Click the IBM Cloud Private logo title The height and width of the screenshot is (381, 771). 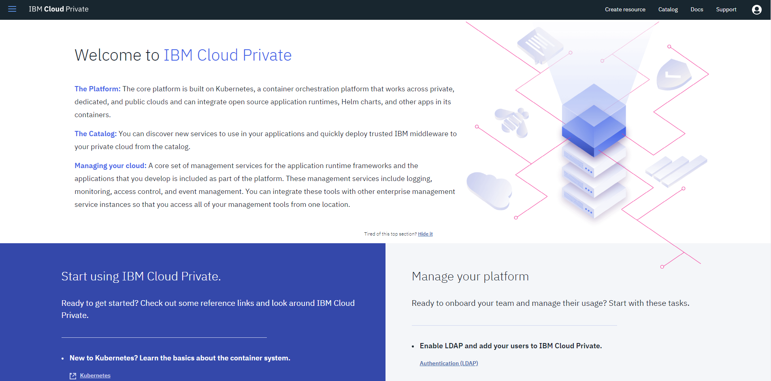tap(59, 9)
